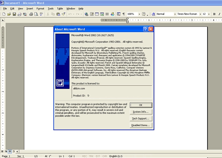Screen dimensions: 222x158
Task: Click the dialog's question mark Help icon
Action: (x=145, y=29)
